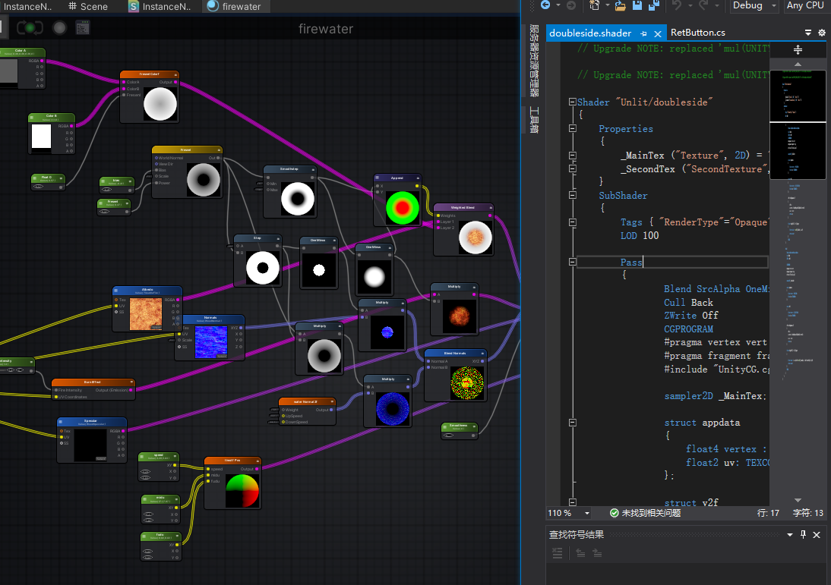The image size is (831, 585).
Task: Click the gray circle button in shader toolbar
Action: 59,28
